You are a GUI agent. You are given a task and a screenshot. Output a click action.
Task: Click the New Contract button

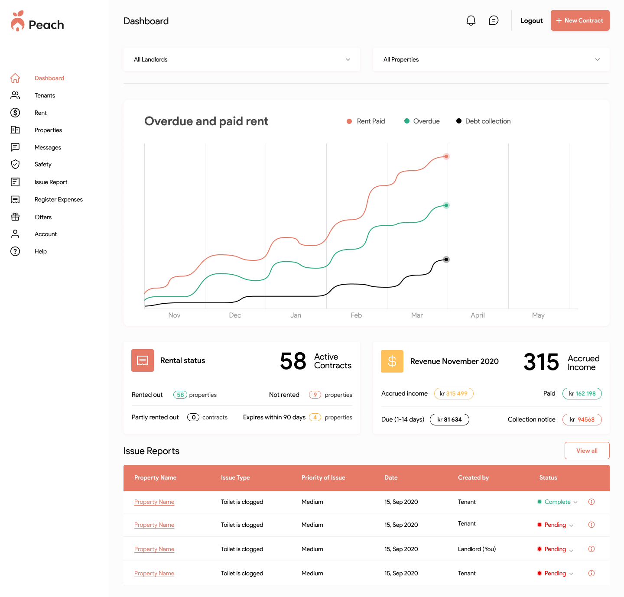tap(580, 20)
